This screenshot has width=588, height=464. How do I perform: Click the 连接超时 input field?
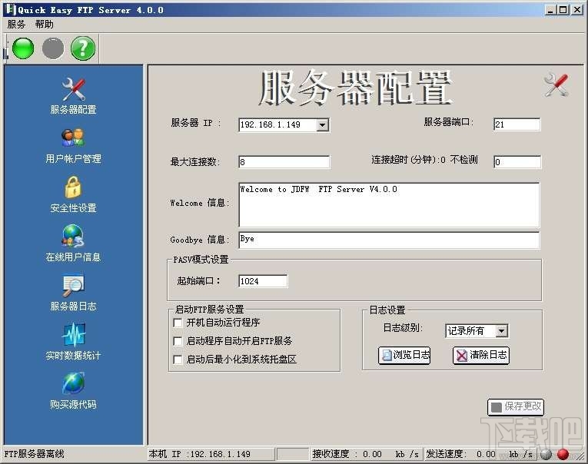[517, 162]
